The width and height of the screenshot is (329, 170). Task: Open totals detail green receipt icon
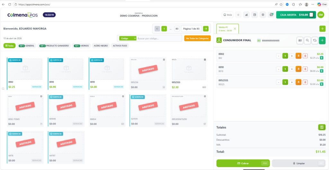tap(322, 127)
